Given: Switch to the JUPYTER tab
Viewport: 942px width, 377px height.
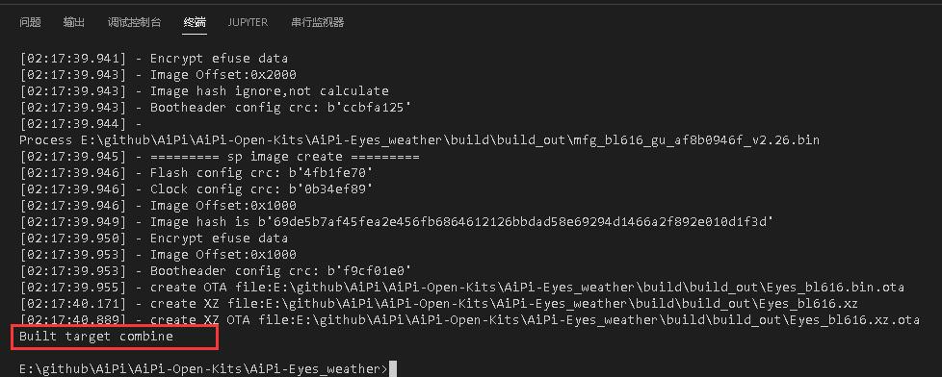Looking at the screenshot, I should (x=248, y=22).
